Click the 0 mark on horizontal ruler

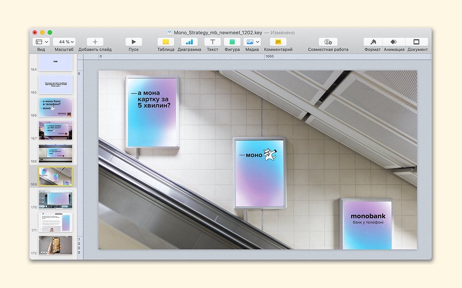[101, 56]
